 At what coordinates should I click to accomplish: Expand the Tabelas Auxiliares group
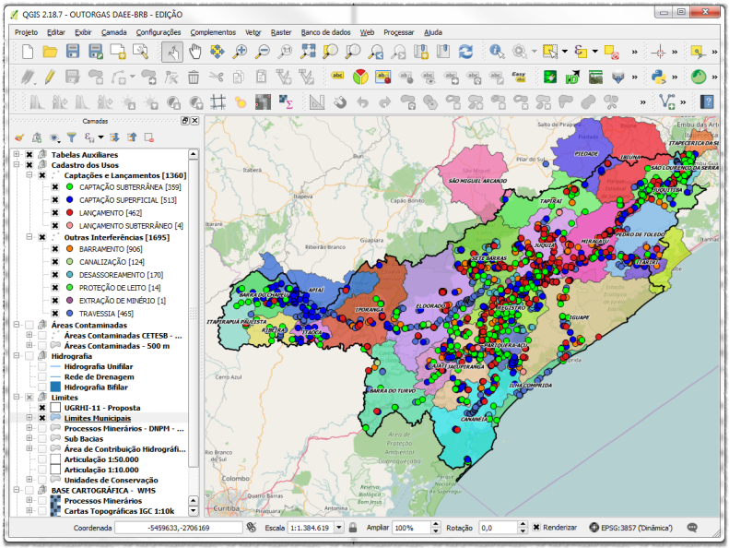[x=16, y=154]
